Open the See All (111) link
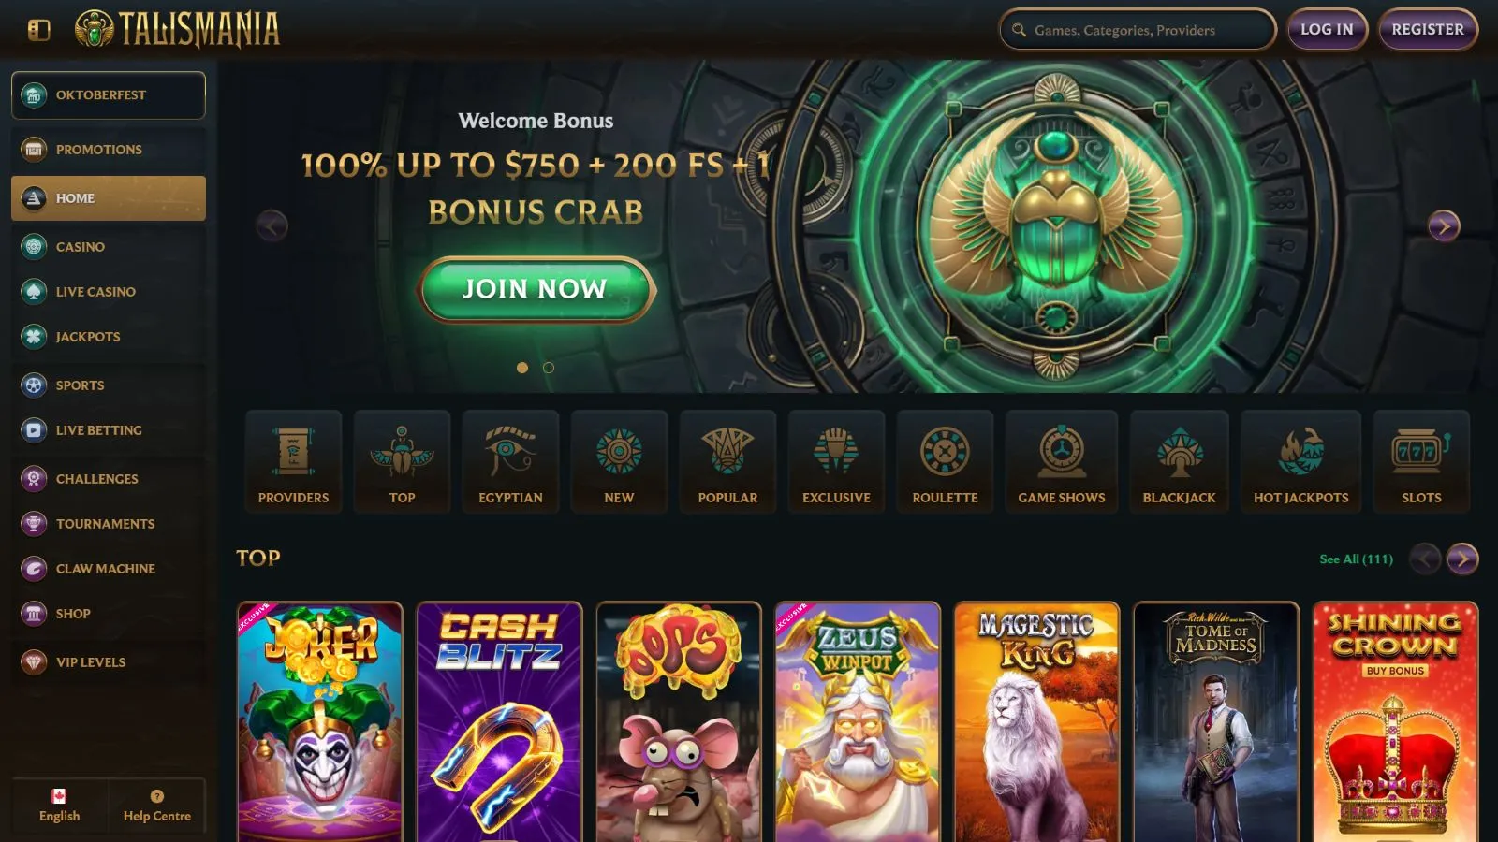Image resolution: width=1498 pixels, height=842 pixels. 1356,559
